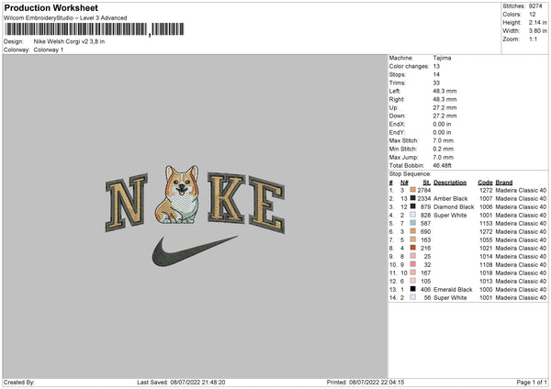Click the 'Code' column header

pos(485,183)
